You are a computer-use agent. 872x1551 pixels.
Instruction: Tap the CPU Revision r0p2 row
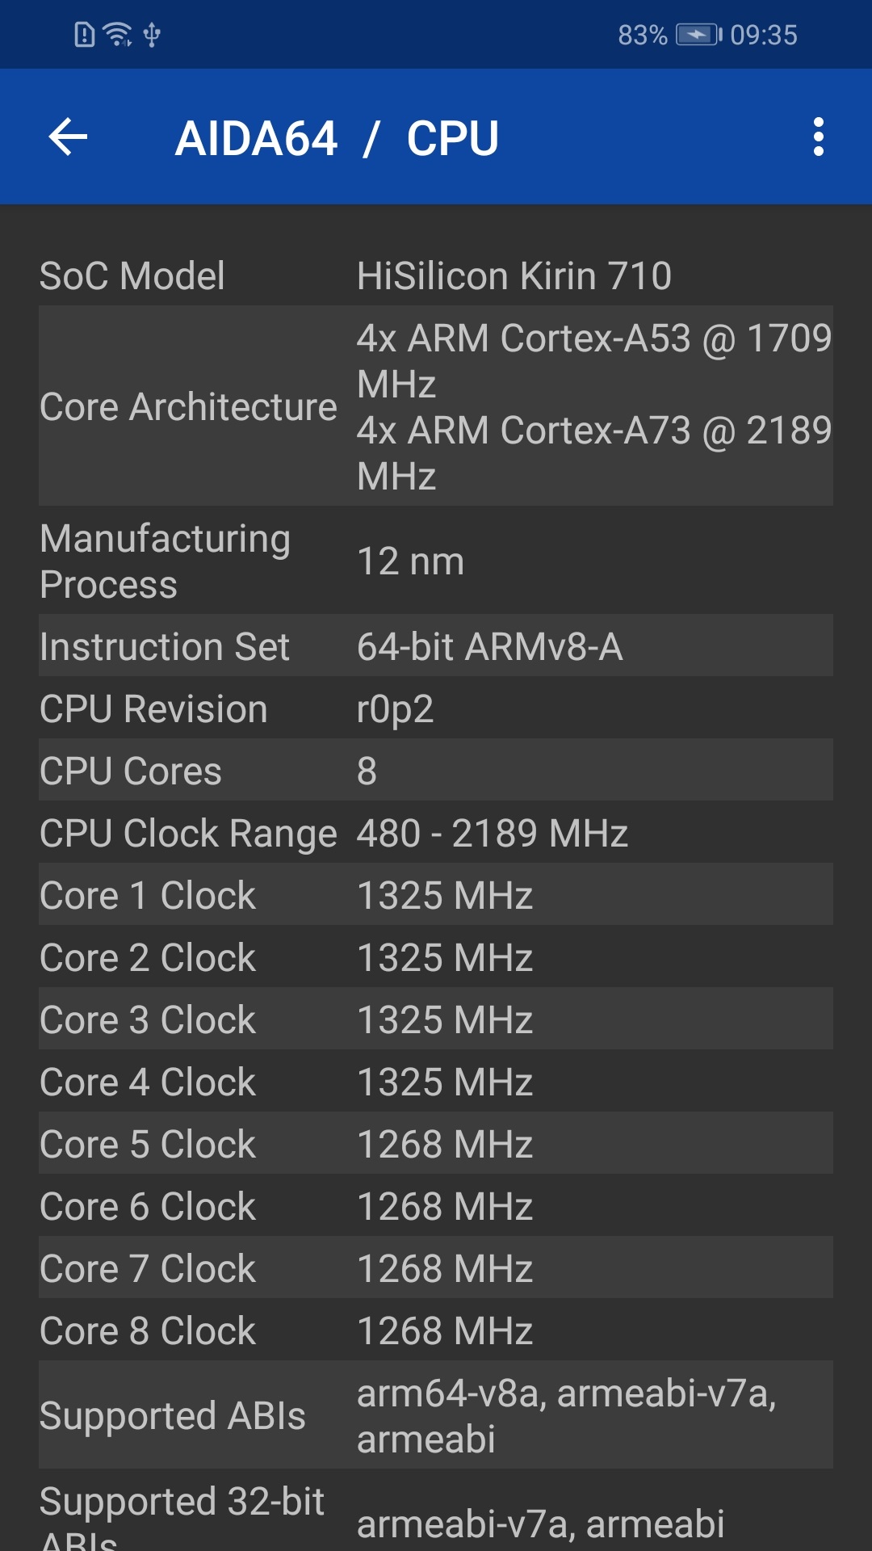click(x=153, y=708)
